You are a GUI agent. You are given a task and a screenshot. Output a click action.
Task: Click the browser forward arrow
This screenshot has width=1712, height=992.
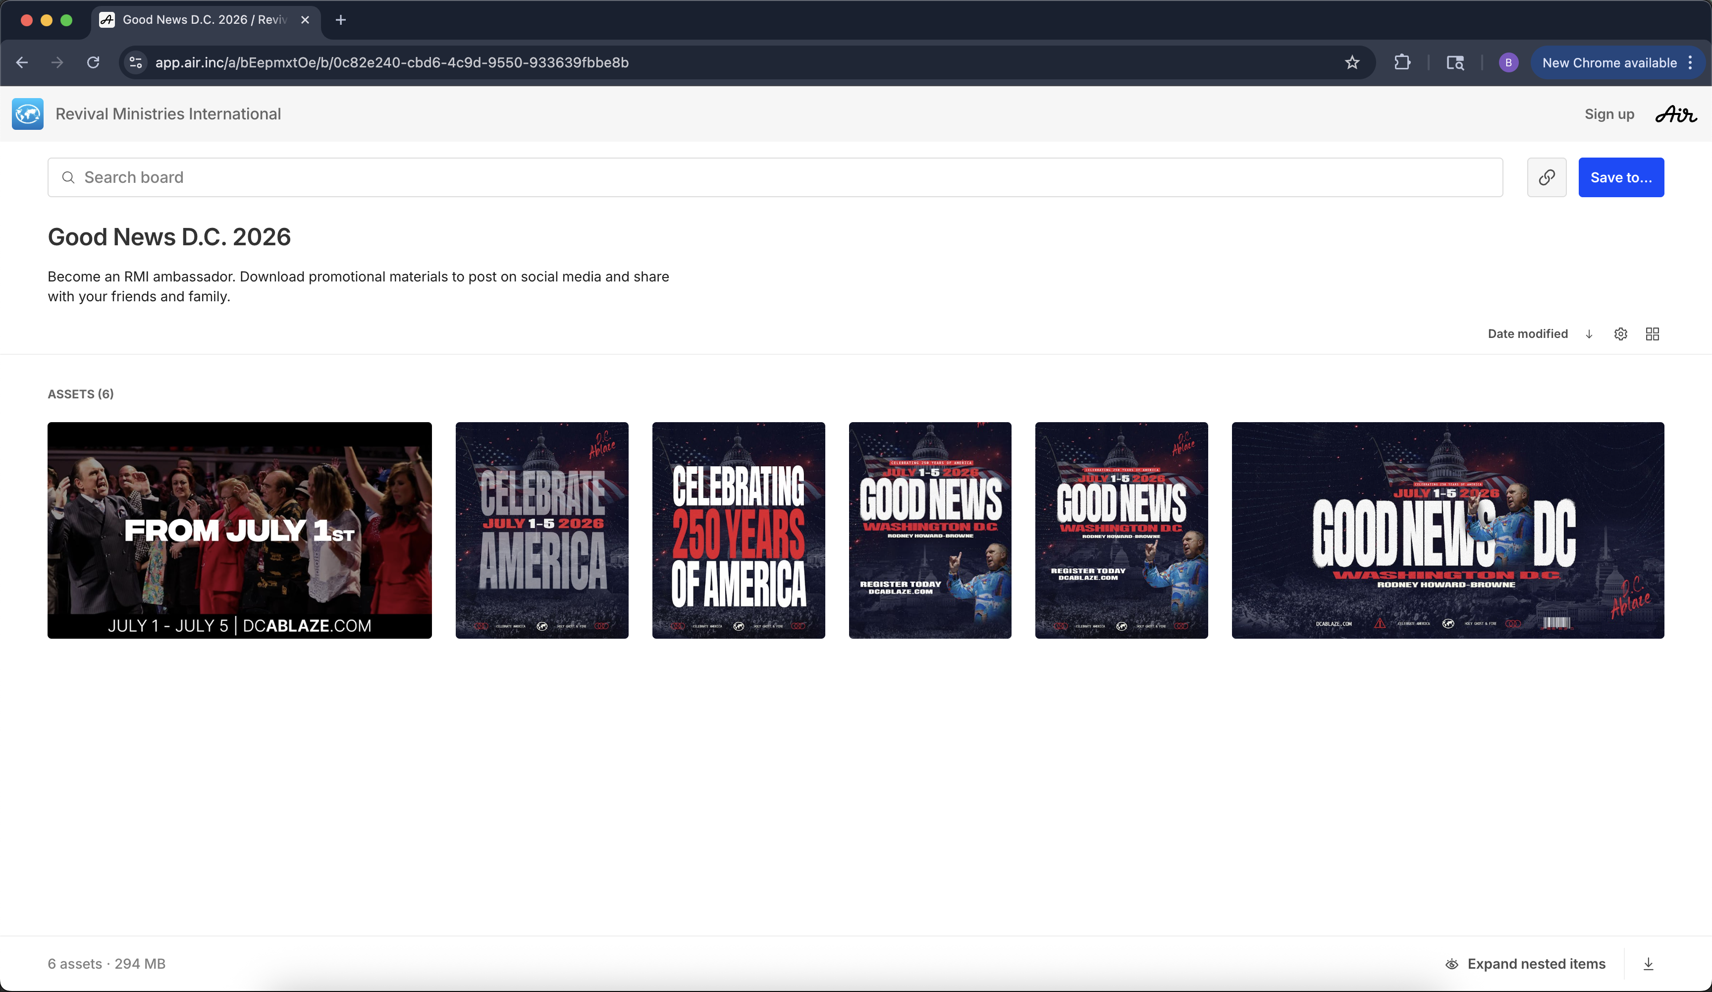point(58,62)
